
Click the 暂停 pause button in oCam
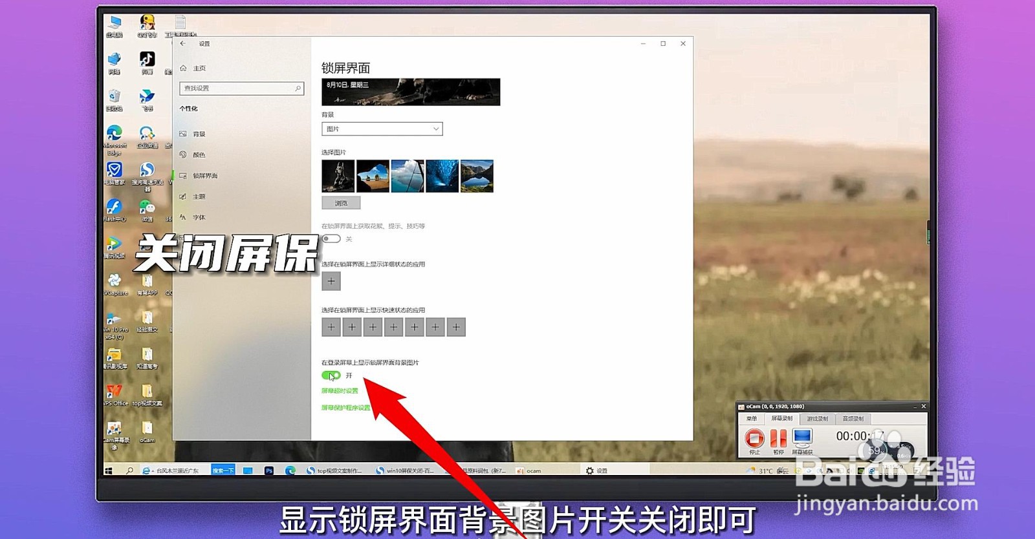tap(778, 441)
